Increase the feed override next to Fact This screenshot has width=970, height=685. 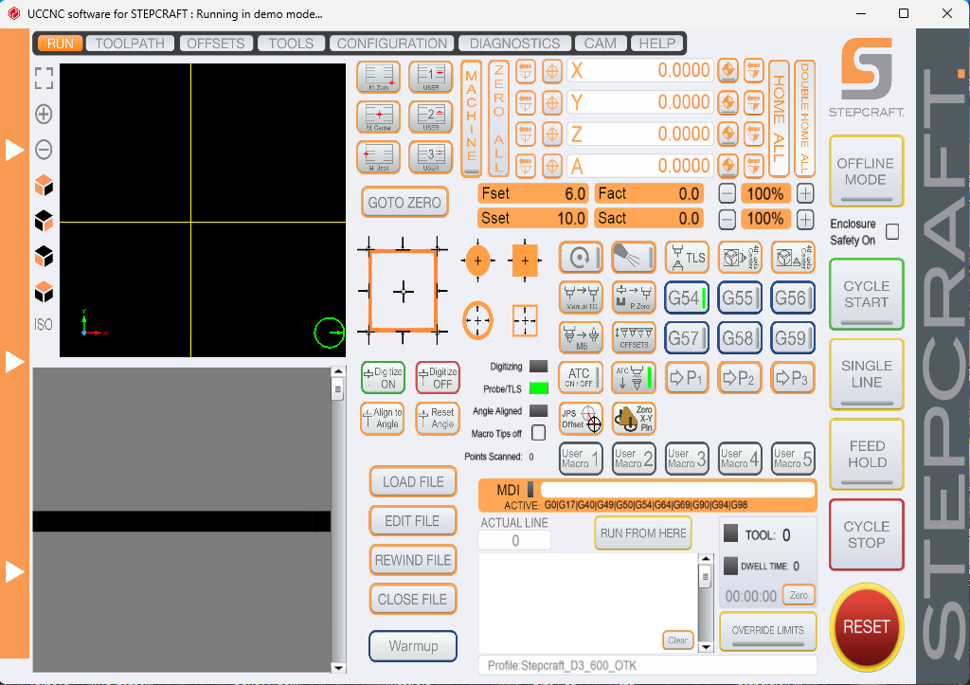click(x=805, y=193)
